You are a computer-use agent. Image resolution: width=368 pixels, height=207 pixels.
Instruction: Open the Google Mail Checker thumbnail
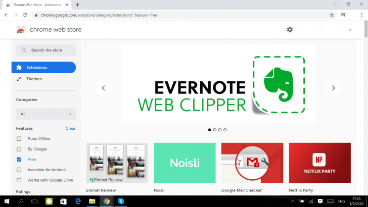click(x=252, y=163)
